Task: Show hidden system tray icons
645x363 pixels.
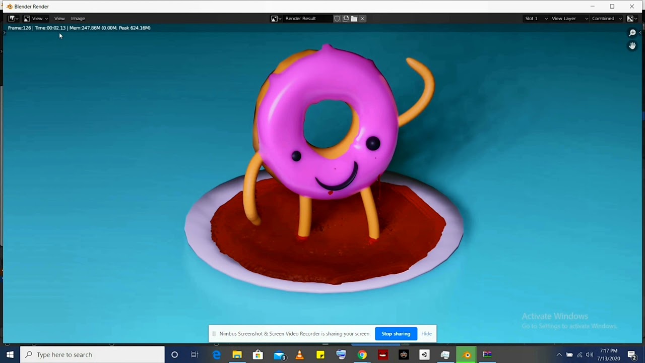Action: click(559, 354)
